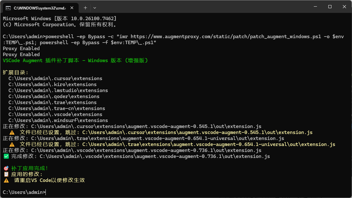Screen dimensions: 352x198
Task: Click warning icon beside 请重启VS Code
Action: click(x=6, y=180)
